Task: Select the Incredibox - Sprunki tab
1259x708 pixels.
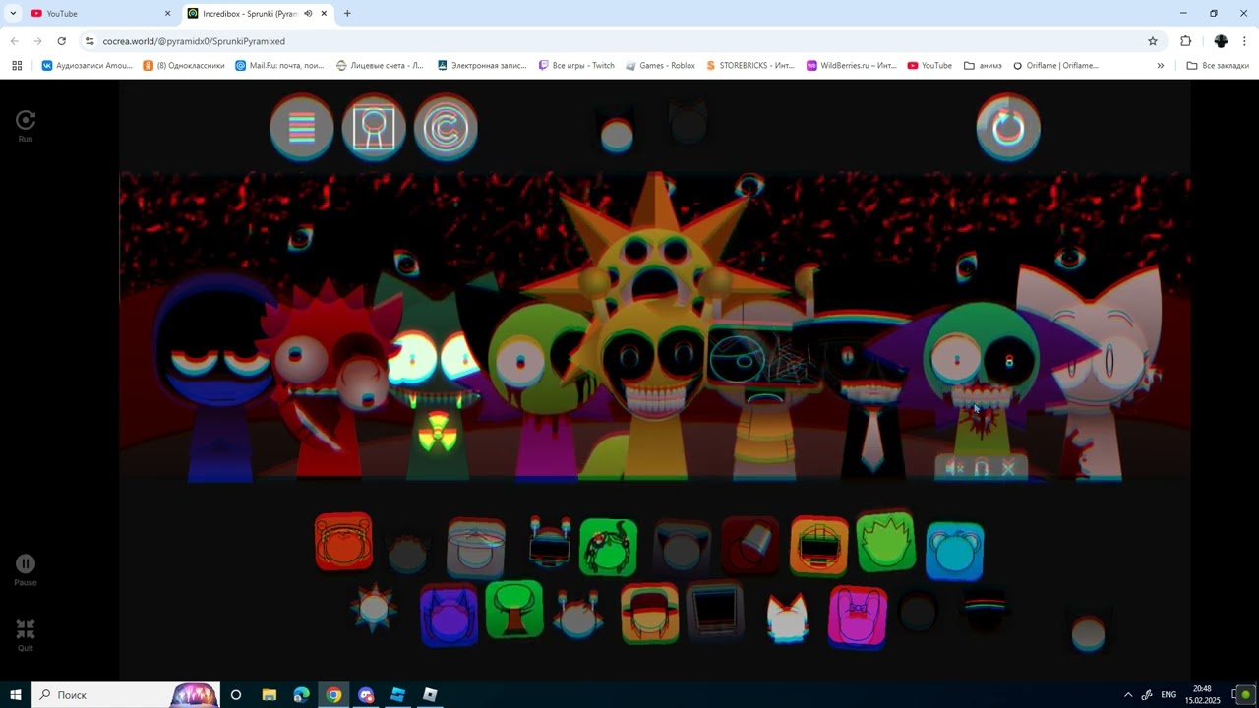Action: click(258, 14)
